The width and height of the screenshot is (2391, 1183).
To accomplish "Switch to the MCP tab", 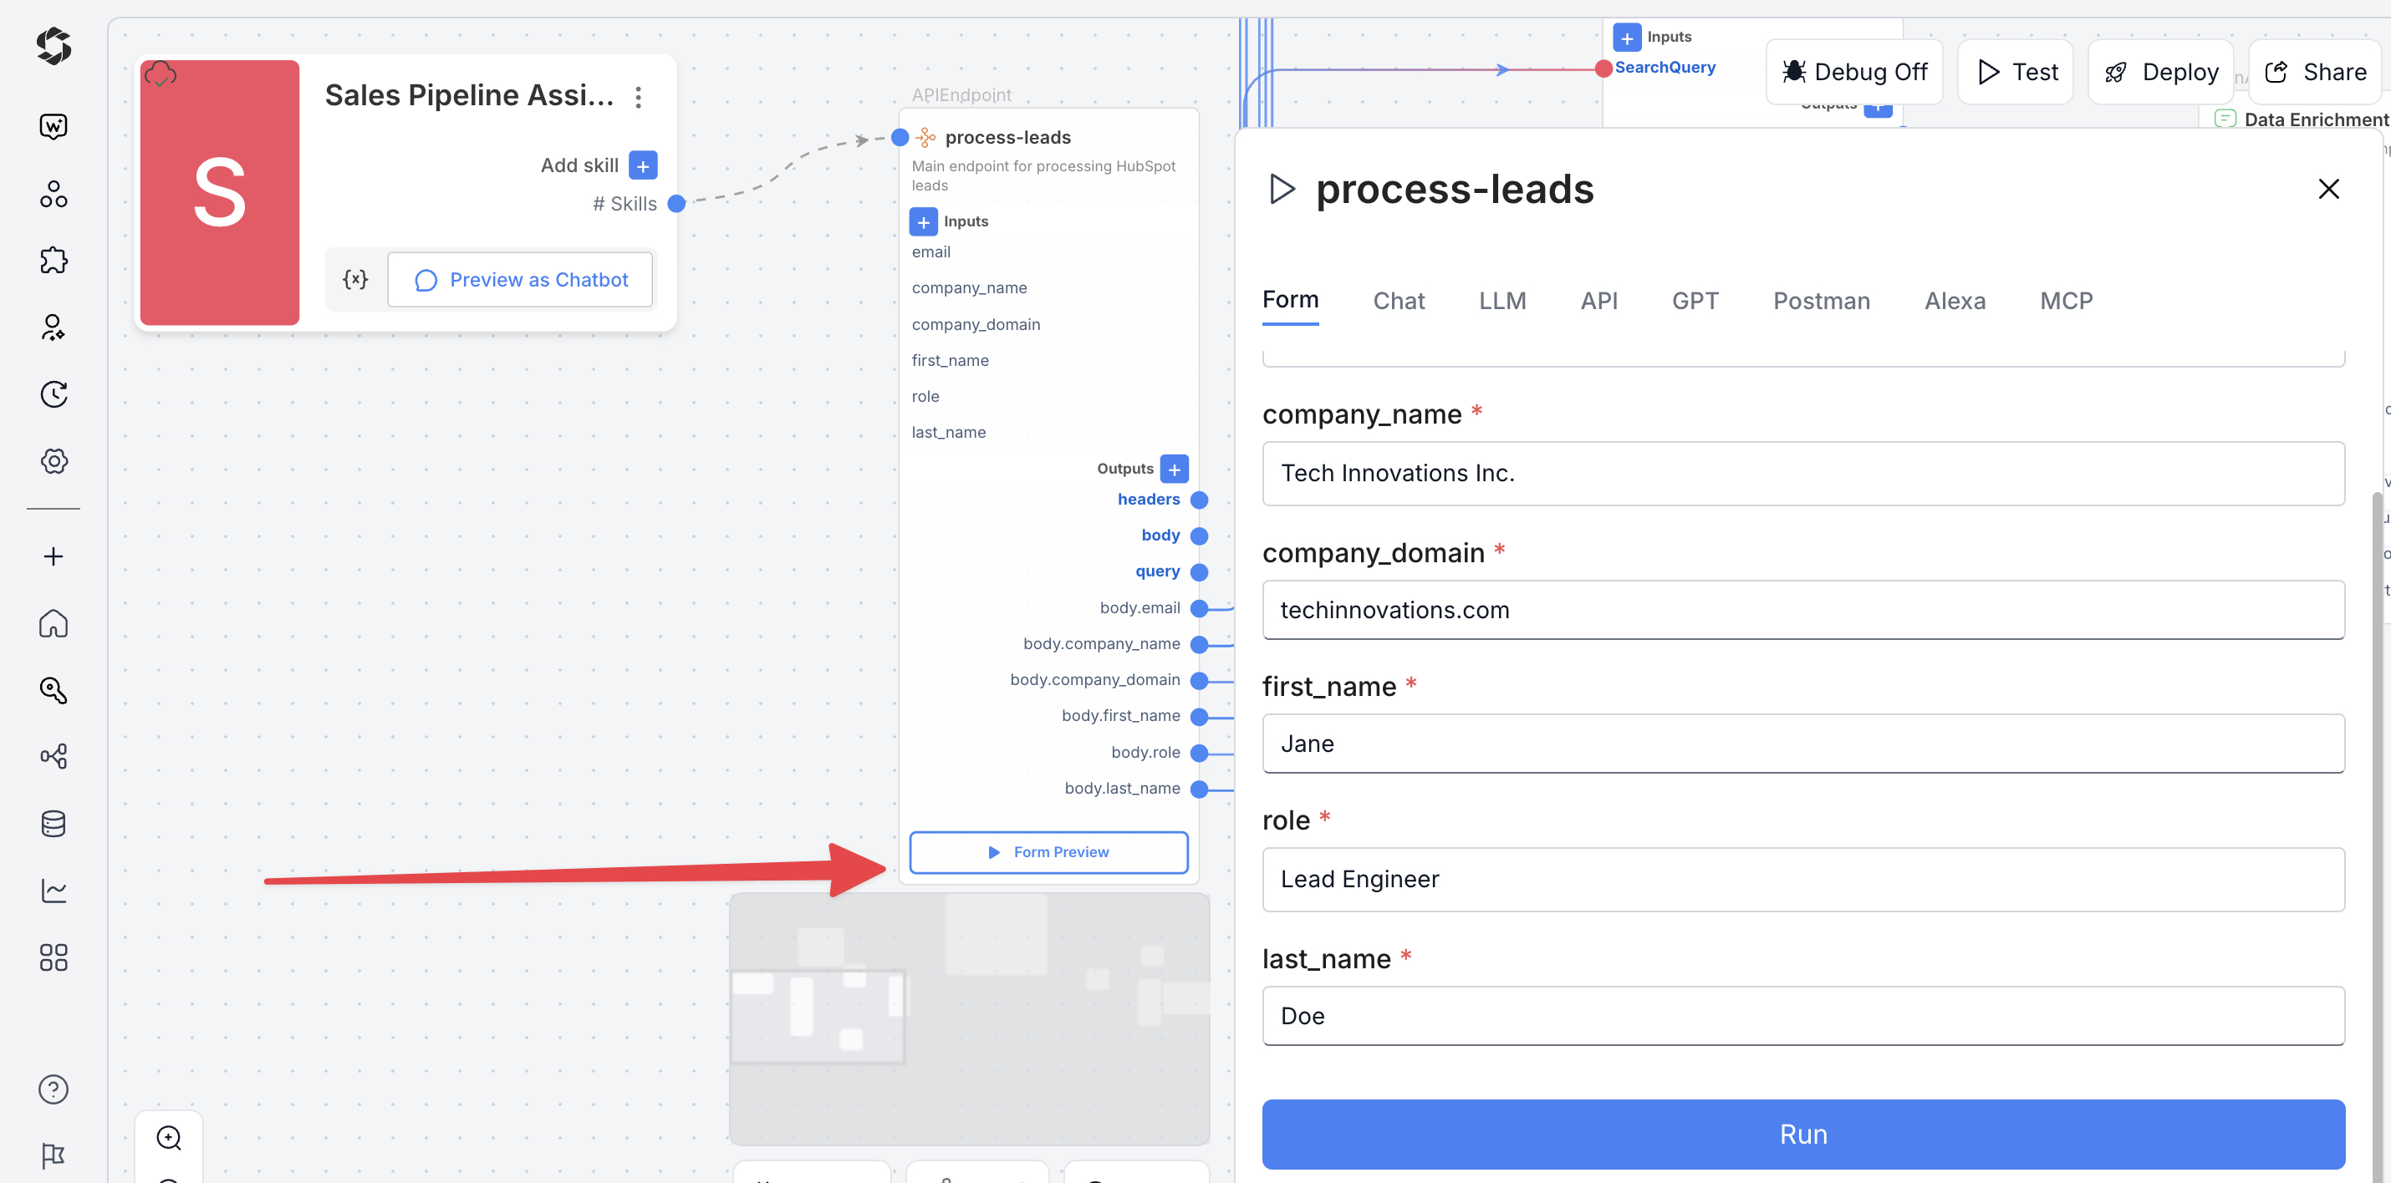I will pyautogui.click(x=2066, y=301).
